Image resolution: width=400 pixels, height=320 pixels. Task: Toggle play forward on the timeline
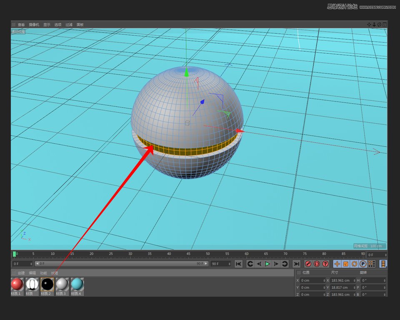click(267, 264)
